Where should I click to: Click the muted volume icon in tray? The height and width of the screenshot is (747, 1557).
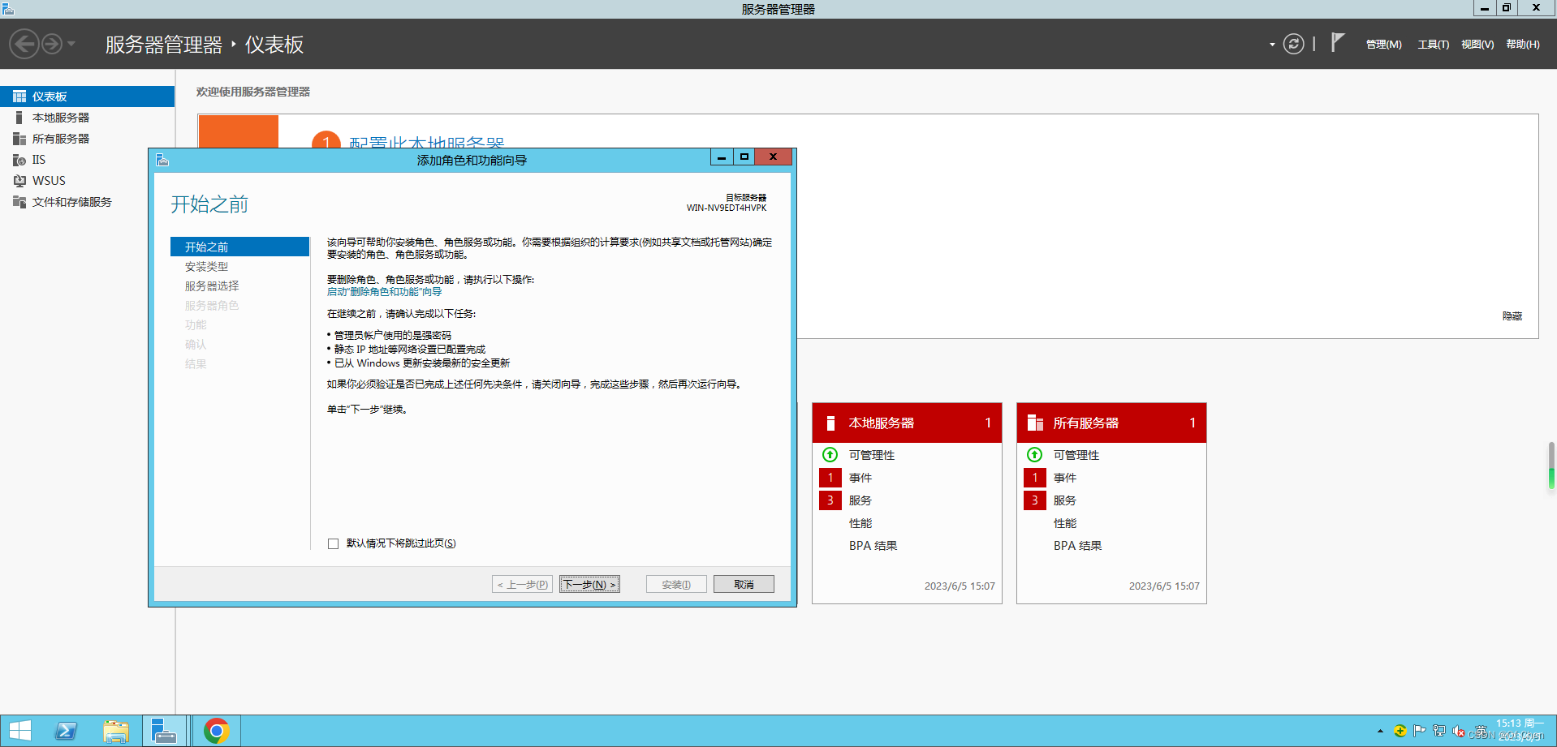click(1459, 731)
